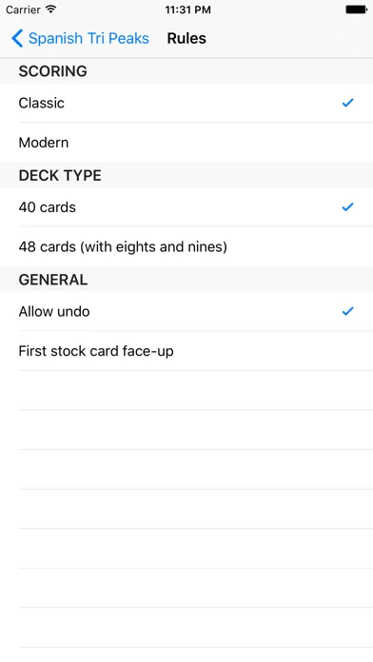The width and height of the screenshot is (373, 662).
Task: Switch deck to 48 cards with eights and nines
Action: [186, 247]
